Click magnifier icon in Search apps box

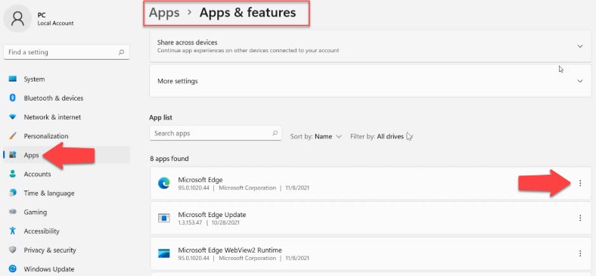click(275, 133)
